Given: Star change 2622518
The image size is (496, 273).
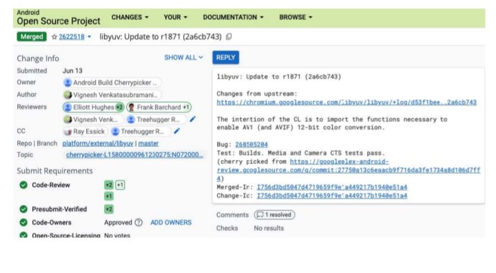Looking at the screenshot, I should click(54, 37).
